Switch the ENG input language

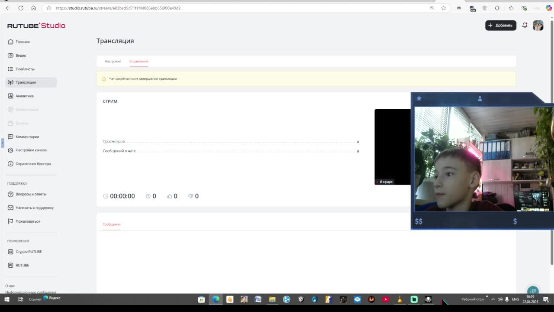(515, 299)
